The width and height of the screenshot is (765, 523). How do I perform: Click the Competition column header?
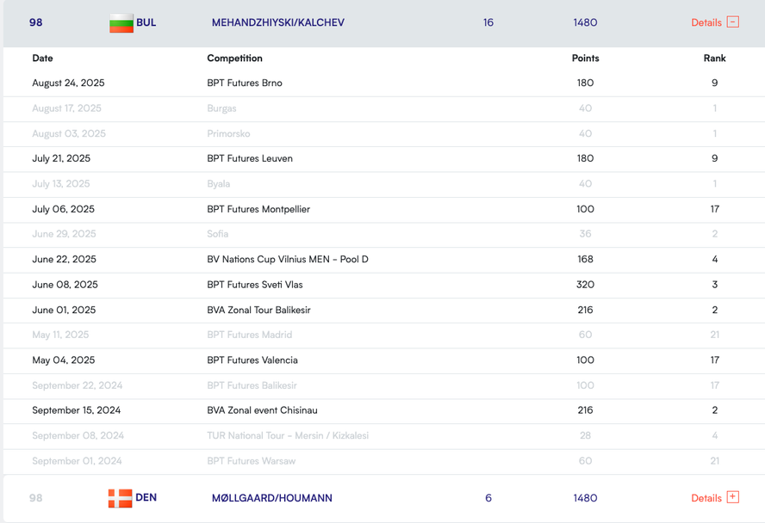click(234, 58)
